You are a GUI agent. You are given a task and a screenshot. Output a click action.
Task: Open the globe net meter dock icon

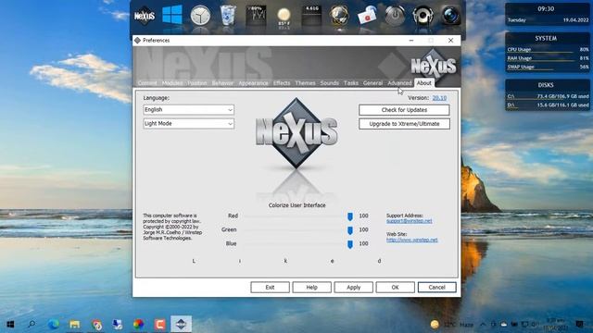point(339,16)
